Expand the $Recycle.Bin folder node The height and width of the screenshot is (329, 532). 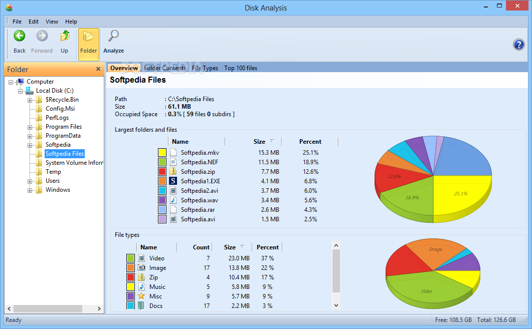click(x=30, y=100)
